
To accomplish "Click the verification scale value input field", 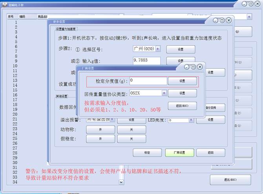I will click(x=148, y=81).
